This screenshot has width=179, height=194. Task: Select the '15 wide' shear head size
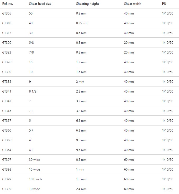(34, 169)
